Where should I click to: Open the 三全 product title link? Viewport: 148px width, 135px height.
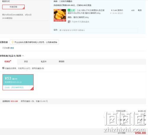pos(86,12)
